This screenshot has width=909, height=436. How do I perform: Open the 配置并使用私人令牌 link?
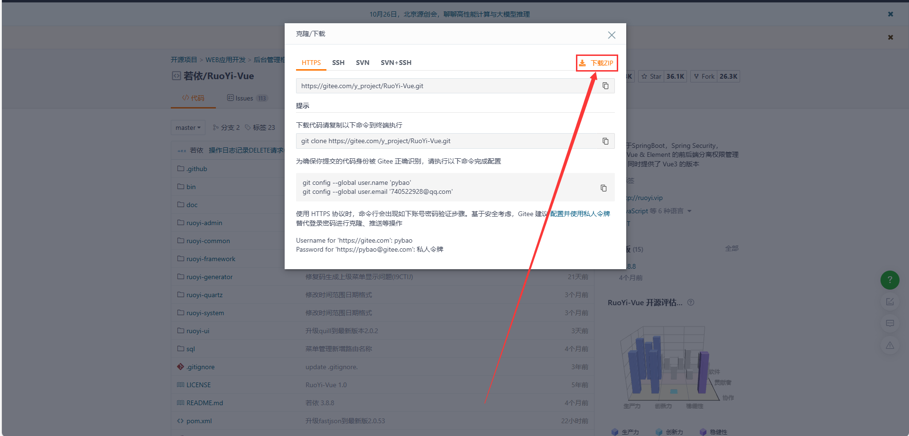click(580, 214)
